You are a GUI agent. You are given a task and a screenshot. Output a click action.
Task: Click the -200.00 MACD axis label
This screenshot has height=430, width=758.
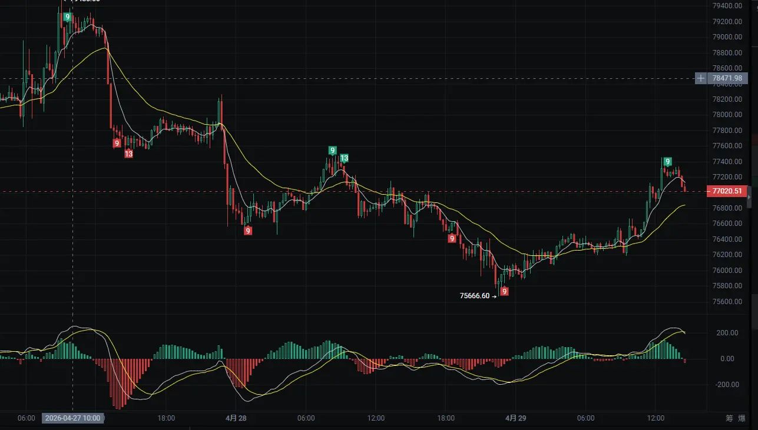[727, 385]
